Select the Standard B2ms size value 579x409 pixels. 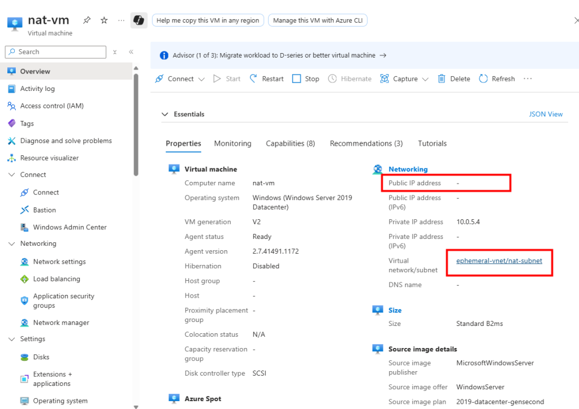pos(479,324)
